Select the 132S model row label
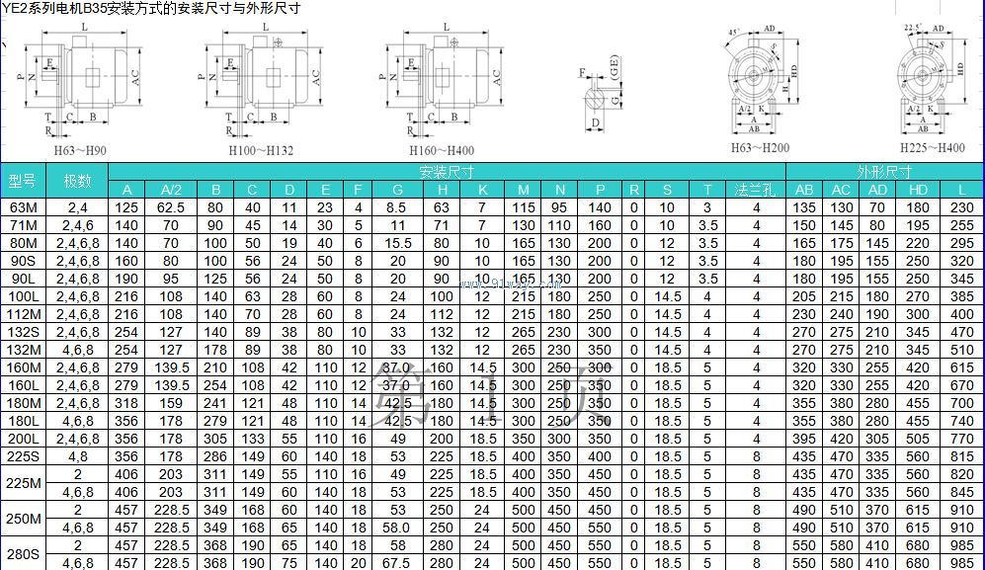 pyautogui.click(x=23, y=332)
